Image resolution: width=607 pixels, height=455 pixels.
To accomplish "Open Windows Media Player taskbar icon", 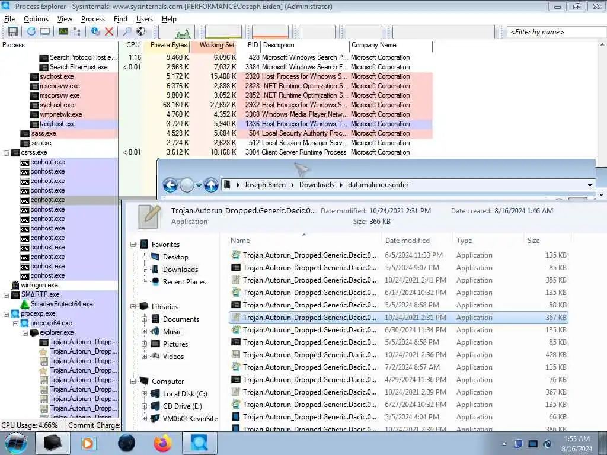I will [x=89, y=443].
